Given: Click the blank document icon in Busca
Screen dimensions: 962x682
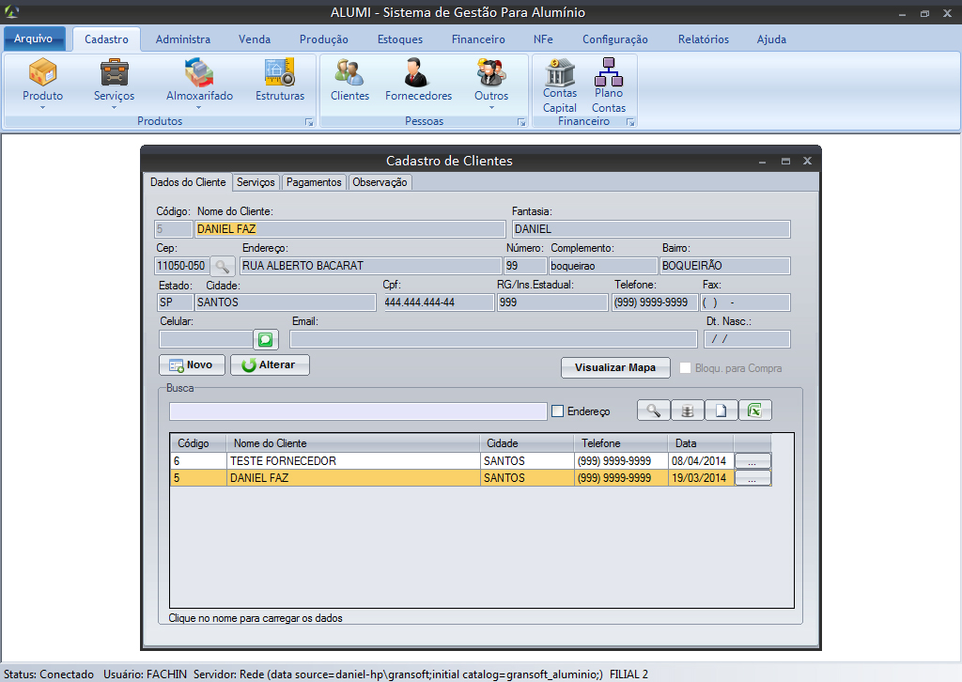Looking at the screenshot, I should click(721, 411).
